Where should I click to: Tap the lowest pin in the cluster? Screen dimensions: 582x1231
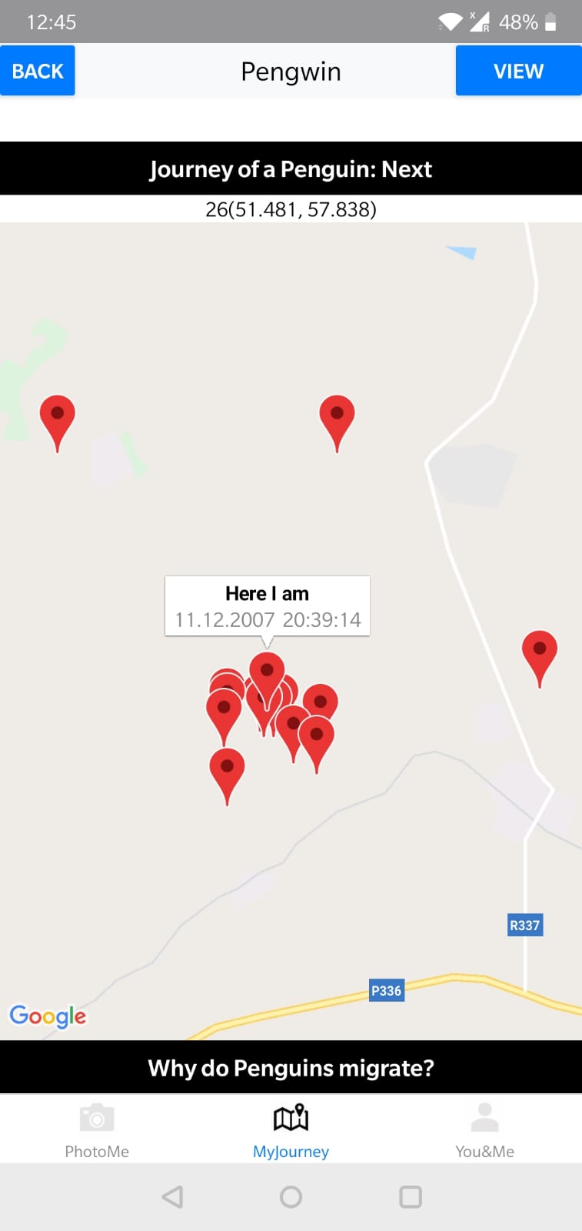(227, 776)
